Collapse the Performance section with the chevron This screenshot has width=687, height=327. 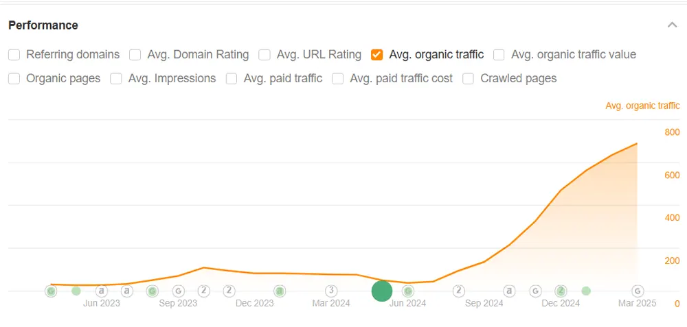tap(672, 25)
